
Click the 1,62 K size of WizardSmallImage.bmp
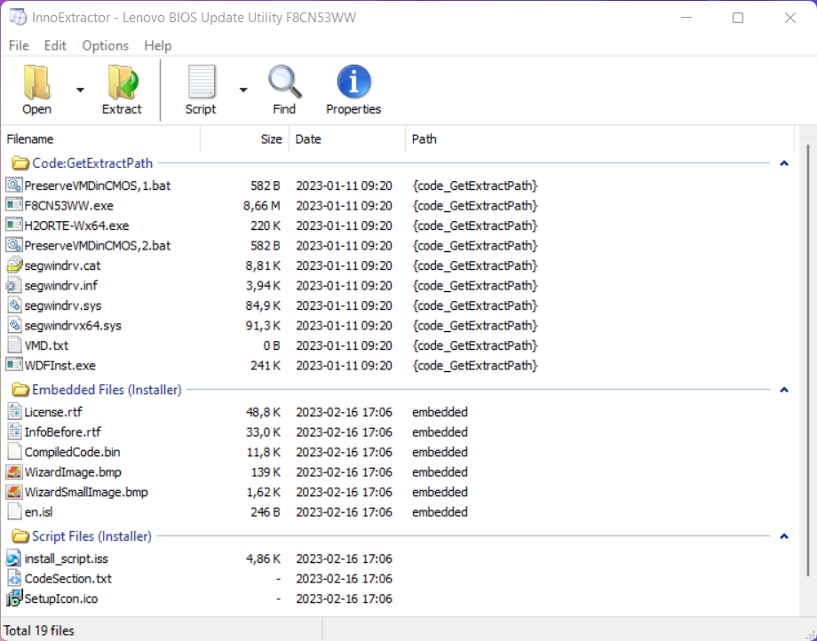264,492
